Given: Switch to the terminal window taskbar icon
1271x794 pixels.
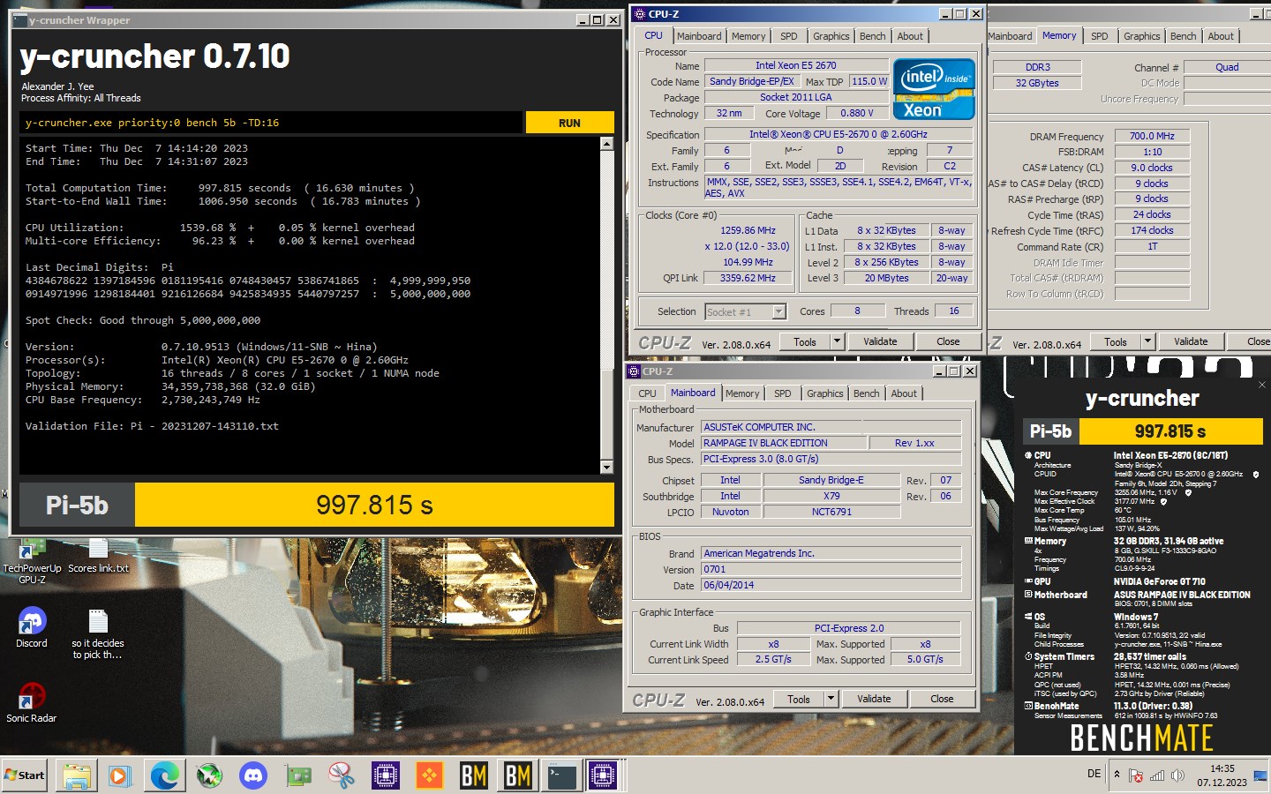Looking at the screenshot, I should [561, 775].
